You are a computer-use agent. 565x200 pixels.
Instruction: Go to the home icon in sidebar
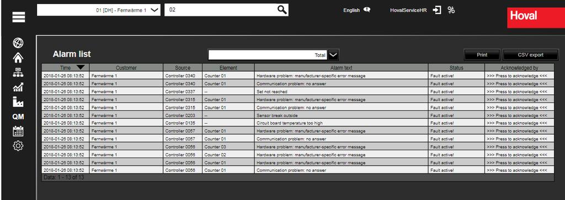tap(18, 57)
